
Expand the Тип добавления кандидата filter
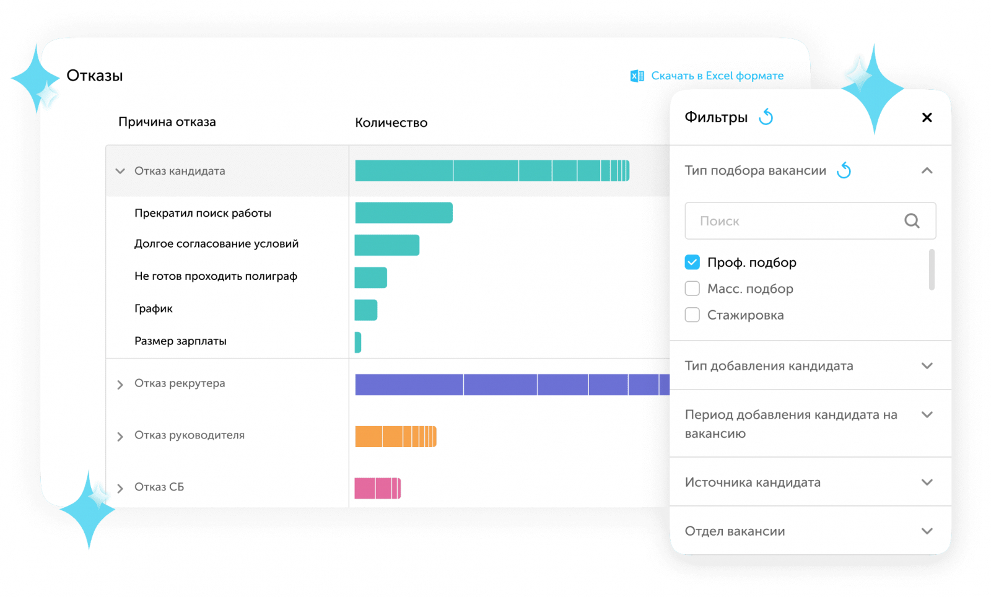coord(927,366)
